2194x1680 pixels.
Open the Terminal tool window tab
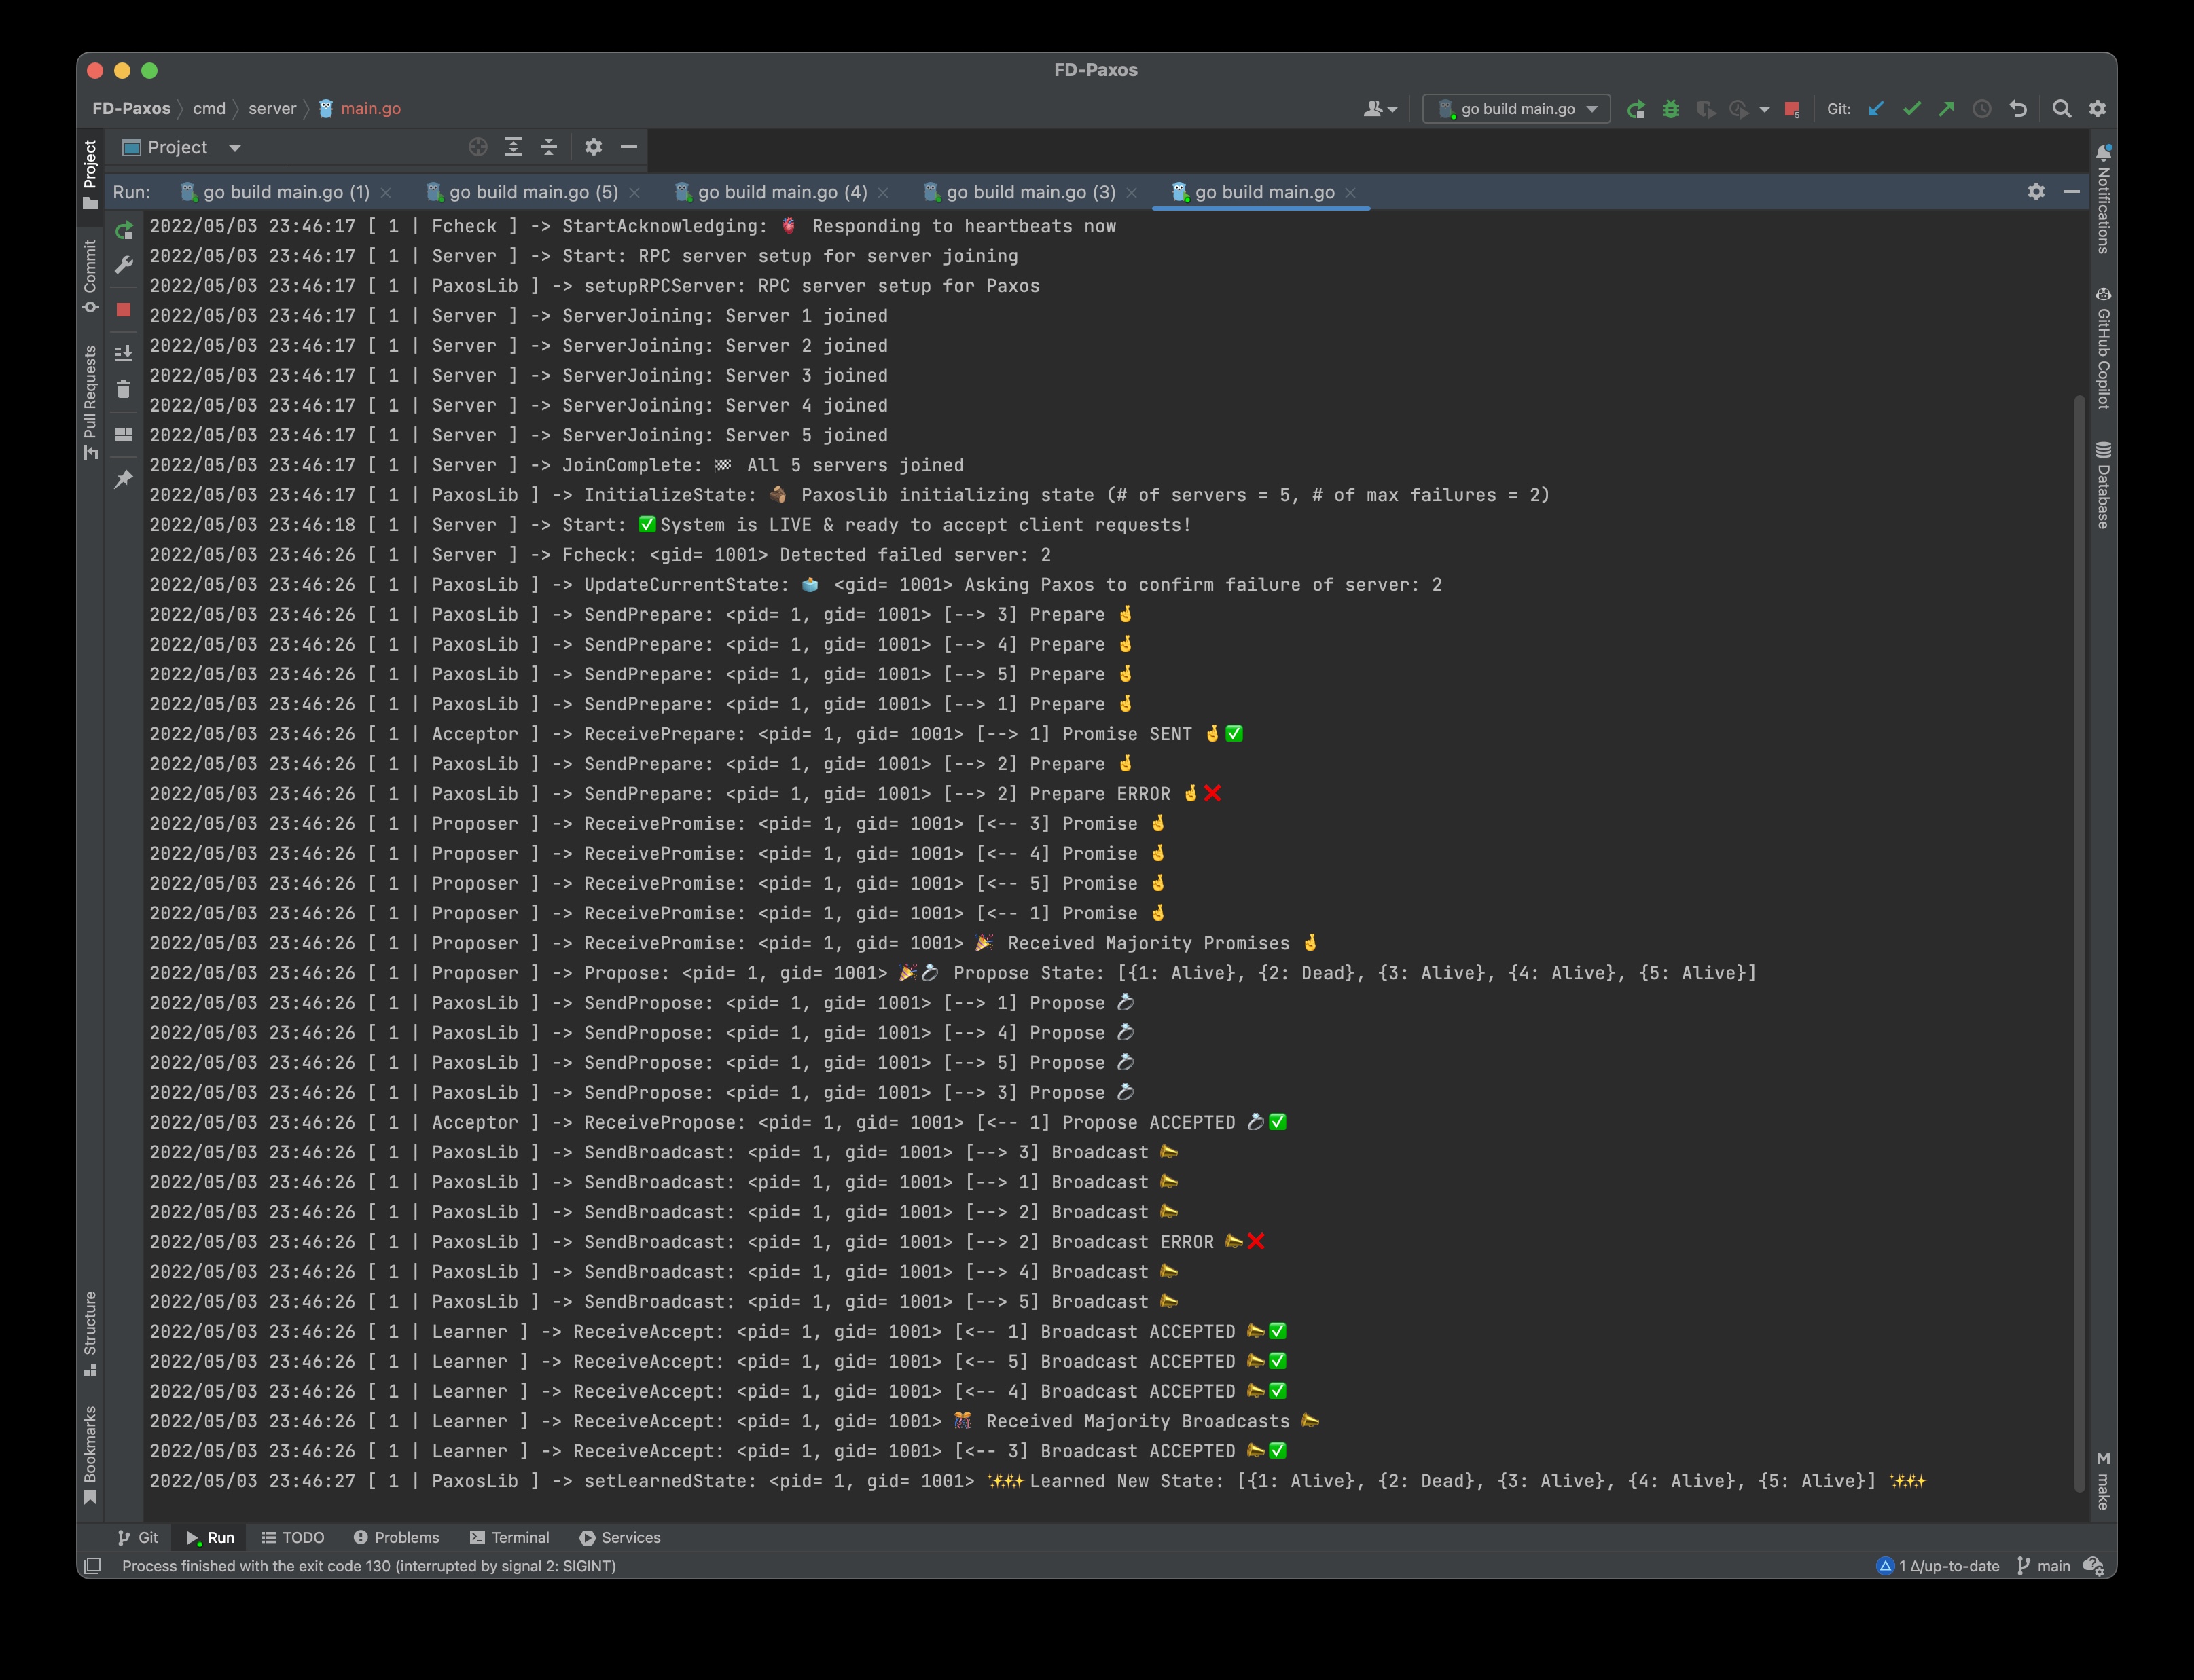(x=510, y=1537)
